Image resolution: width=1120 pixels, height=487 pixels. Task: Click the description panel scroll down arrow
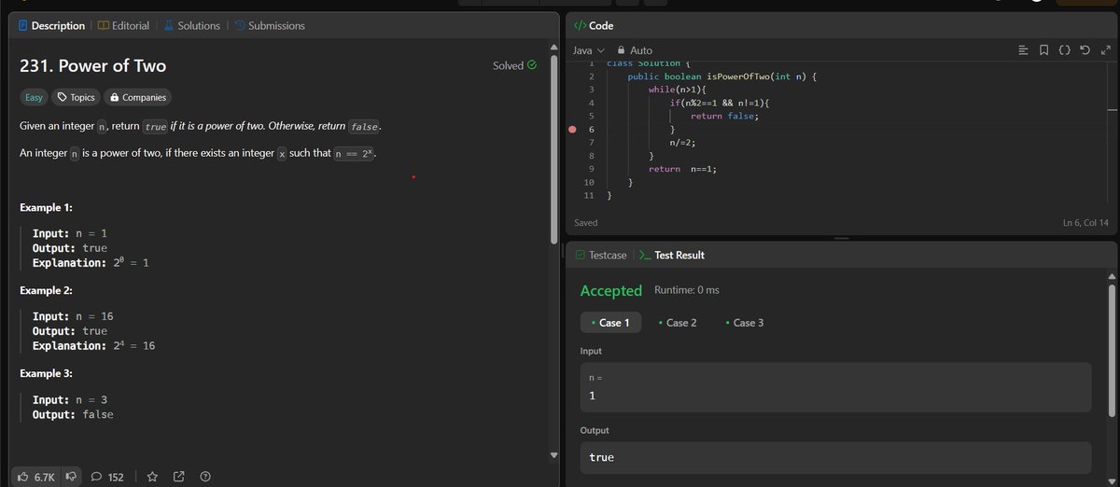[553, 455]
